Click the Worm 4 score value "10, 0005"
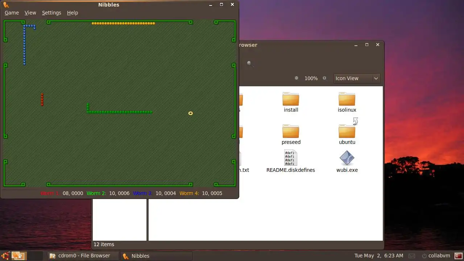Screen dimensions: 464x261 212,193
